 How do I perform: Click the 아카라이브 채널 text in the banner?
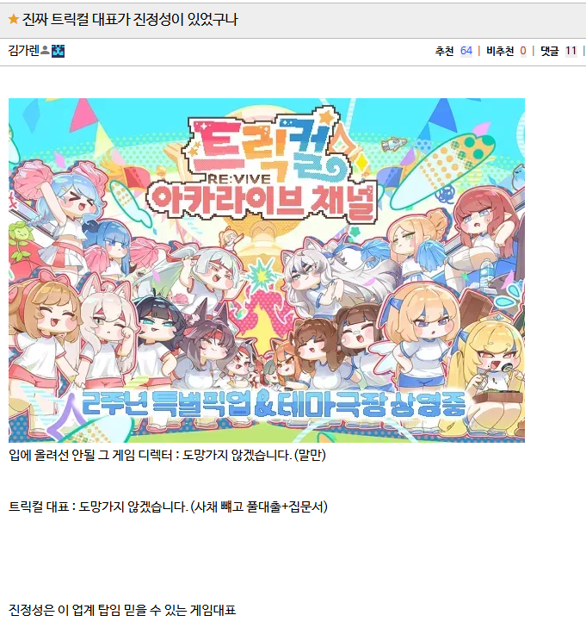[262, 202]
